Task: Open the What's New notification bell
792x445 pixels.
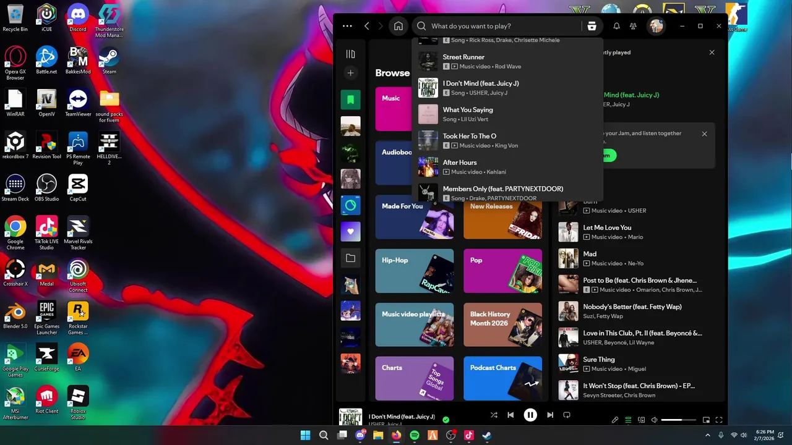Action: [x=616, y=26]
